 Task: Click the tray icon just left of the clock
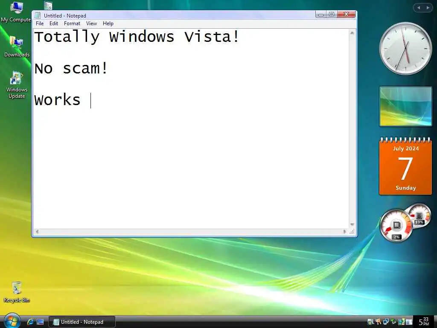[409, 322]
